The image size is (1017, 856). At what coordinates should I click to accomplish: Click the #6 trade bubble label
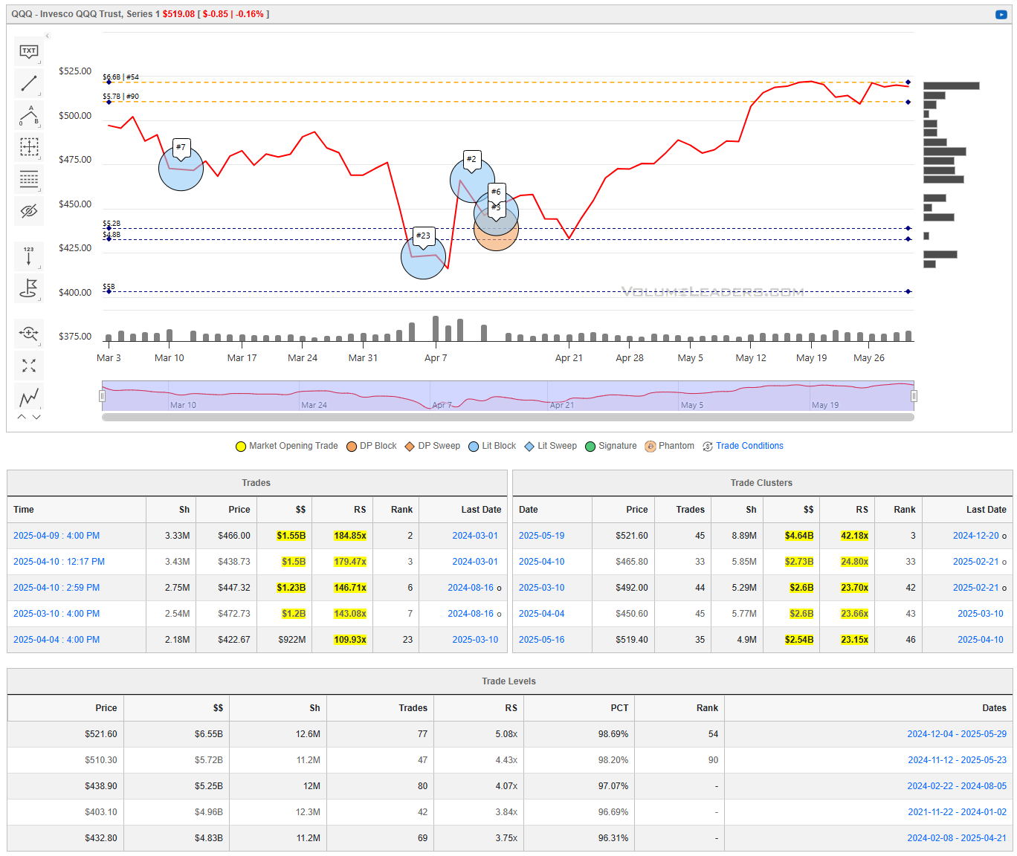click(496, 192)
